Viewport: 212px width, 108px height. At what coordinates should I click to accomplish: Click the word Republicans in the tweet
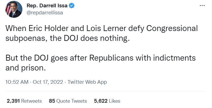(111, 58)
